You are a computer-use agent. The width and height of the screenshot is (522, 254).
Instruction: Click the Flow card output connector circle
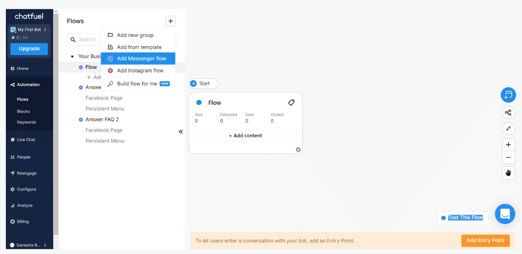298,149
